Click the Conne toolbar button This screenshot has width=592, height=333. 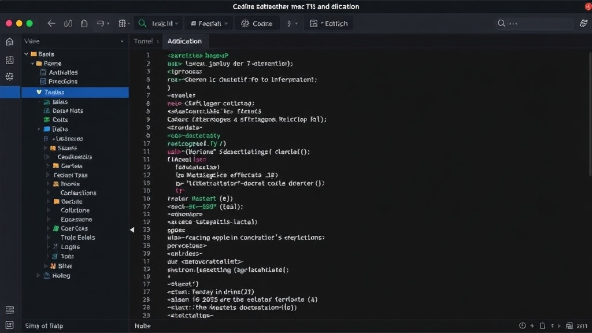[257, 23]
